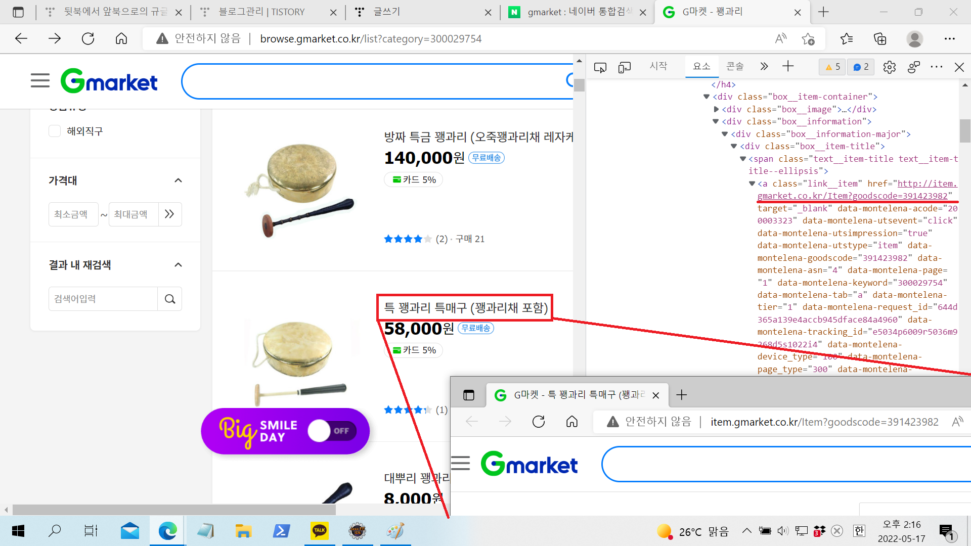Go forward in browser history
Image resolution: width=971 pixels, height=546 pixels.
tap(55, 38)
